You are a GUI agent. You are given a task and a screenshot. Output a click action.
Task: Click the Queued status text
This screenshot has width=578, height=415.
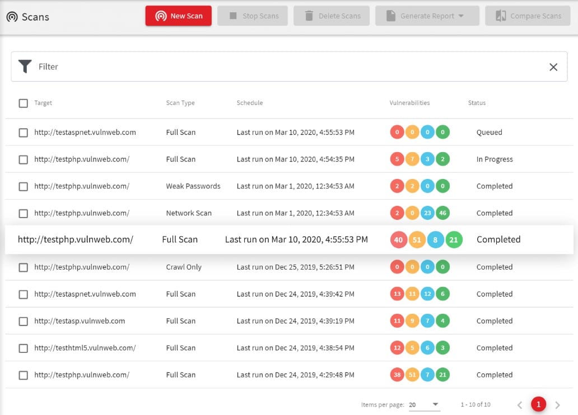[x=489, y=132]
